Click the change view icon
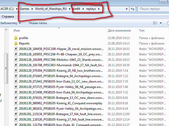This screenshot has height=126, width=169. pos(155,23)
